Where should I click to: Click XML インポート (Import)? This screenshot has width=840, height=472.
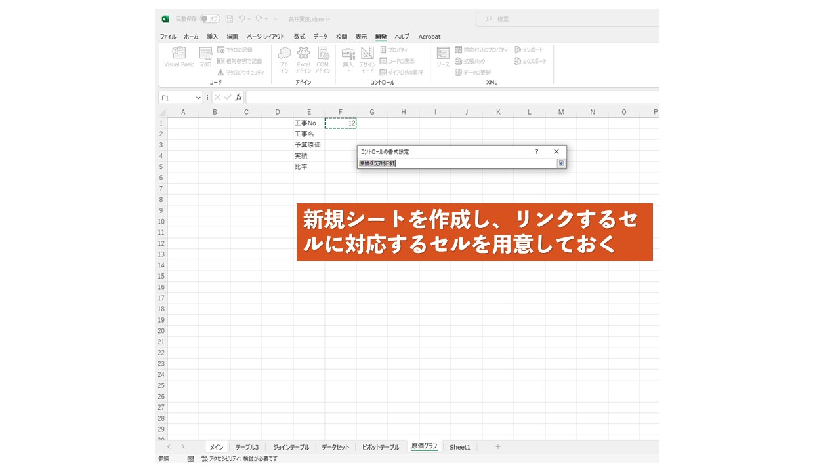point(529,50)
